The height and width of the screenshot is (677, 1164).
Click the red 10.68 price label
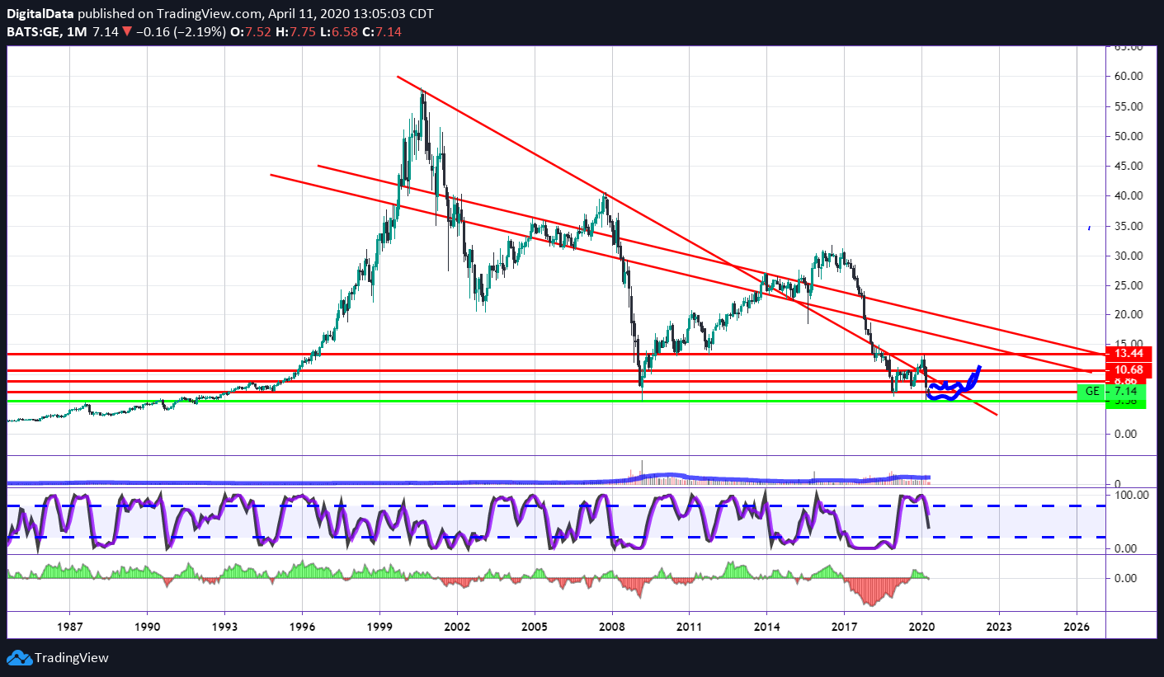coord(1129,370)
